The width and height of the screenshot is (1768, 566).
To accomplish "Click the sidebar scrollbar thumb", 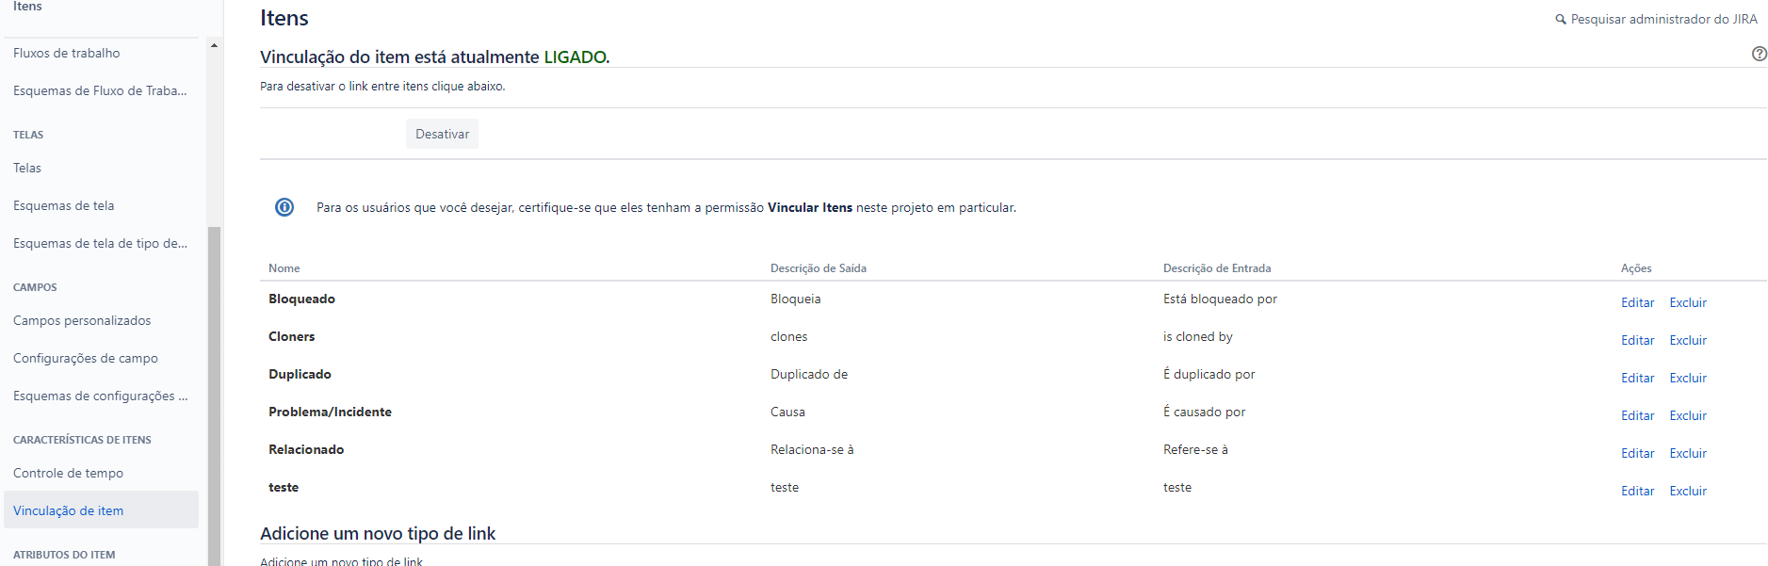I will [x=214, y=396].
